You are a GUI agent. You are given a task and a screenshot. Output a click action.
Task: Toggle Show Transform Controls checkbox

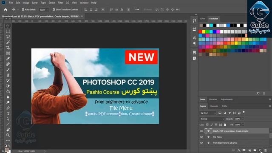(x=54, y=9)
